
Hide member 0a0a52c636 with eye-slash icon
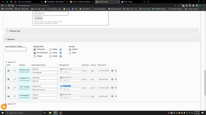click(x=116, y=71)
